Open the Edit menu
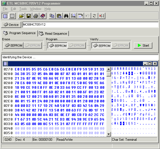This screenshot has width=160, height=149. 13,9
